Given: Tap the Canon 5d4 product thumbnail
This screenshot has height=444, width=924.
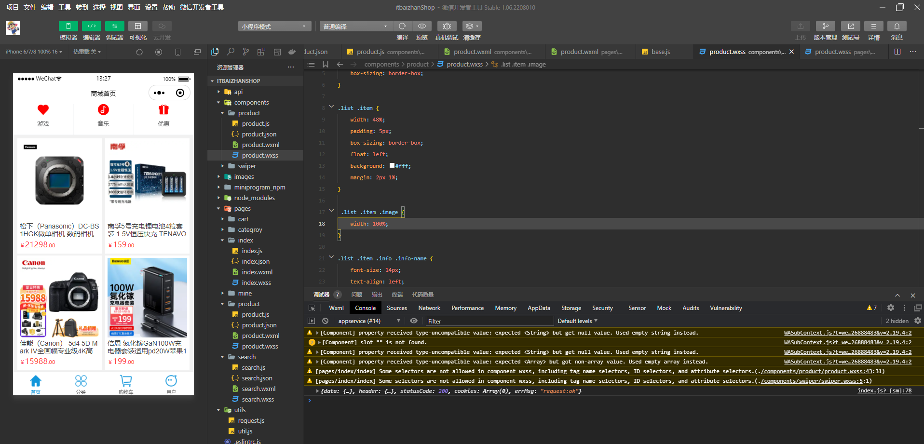Looking at the screenshot, I should pos(59,297).
